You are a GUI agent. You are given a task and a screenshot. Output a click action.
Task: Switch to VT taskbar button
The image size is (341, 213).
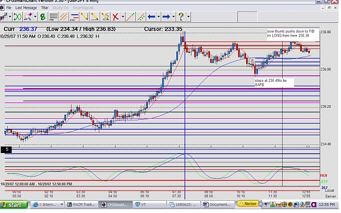pos(149,204)
